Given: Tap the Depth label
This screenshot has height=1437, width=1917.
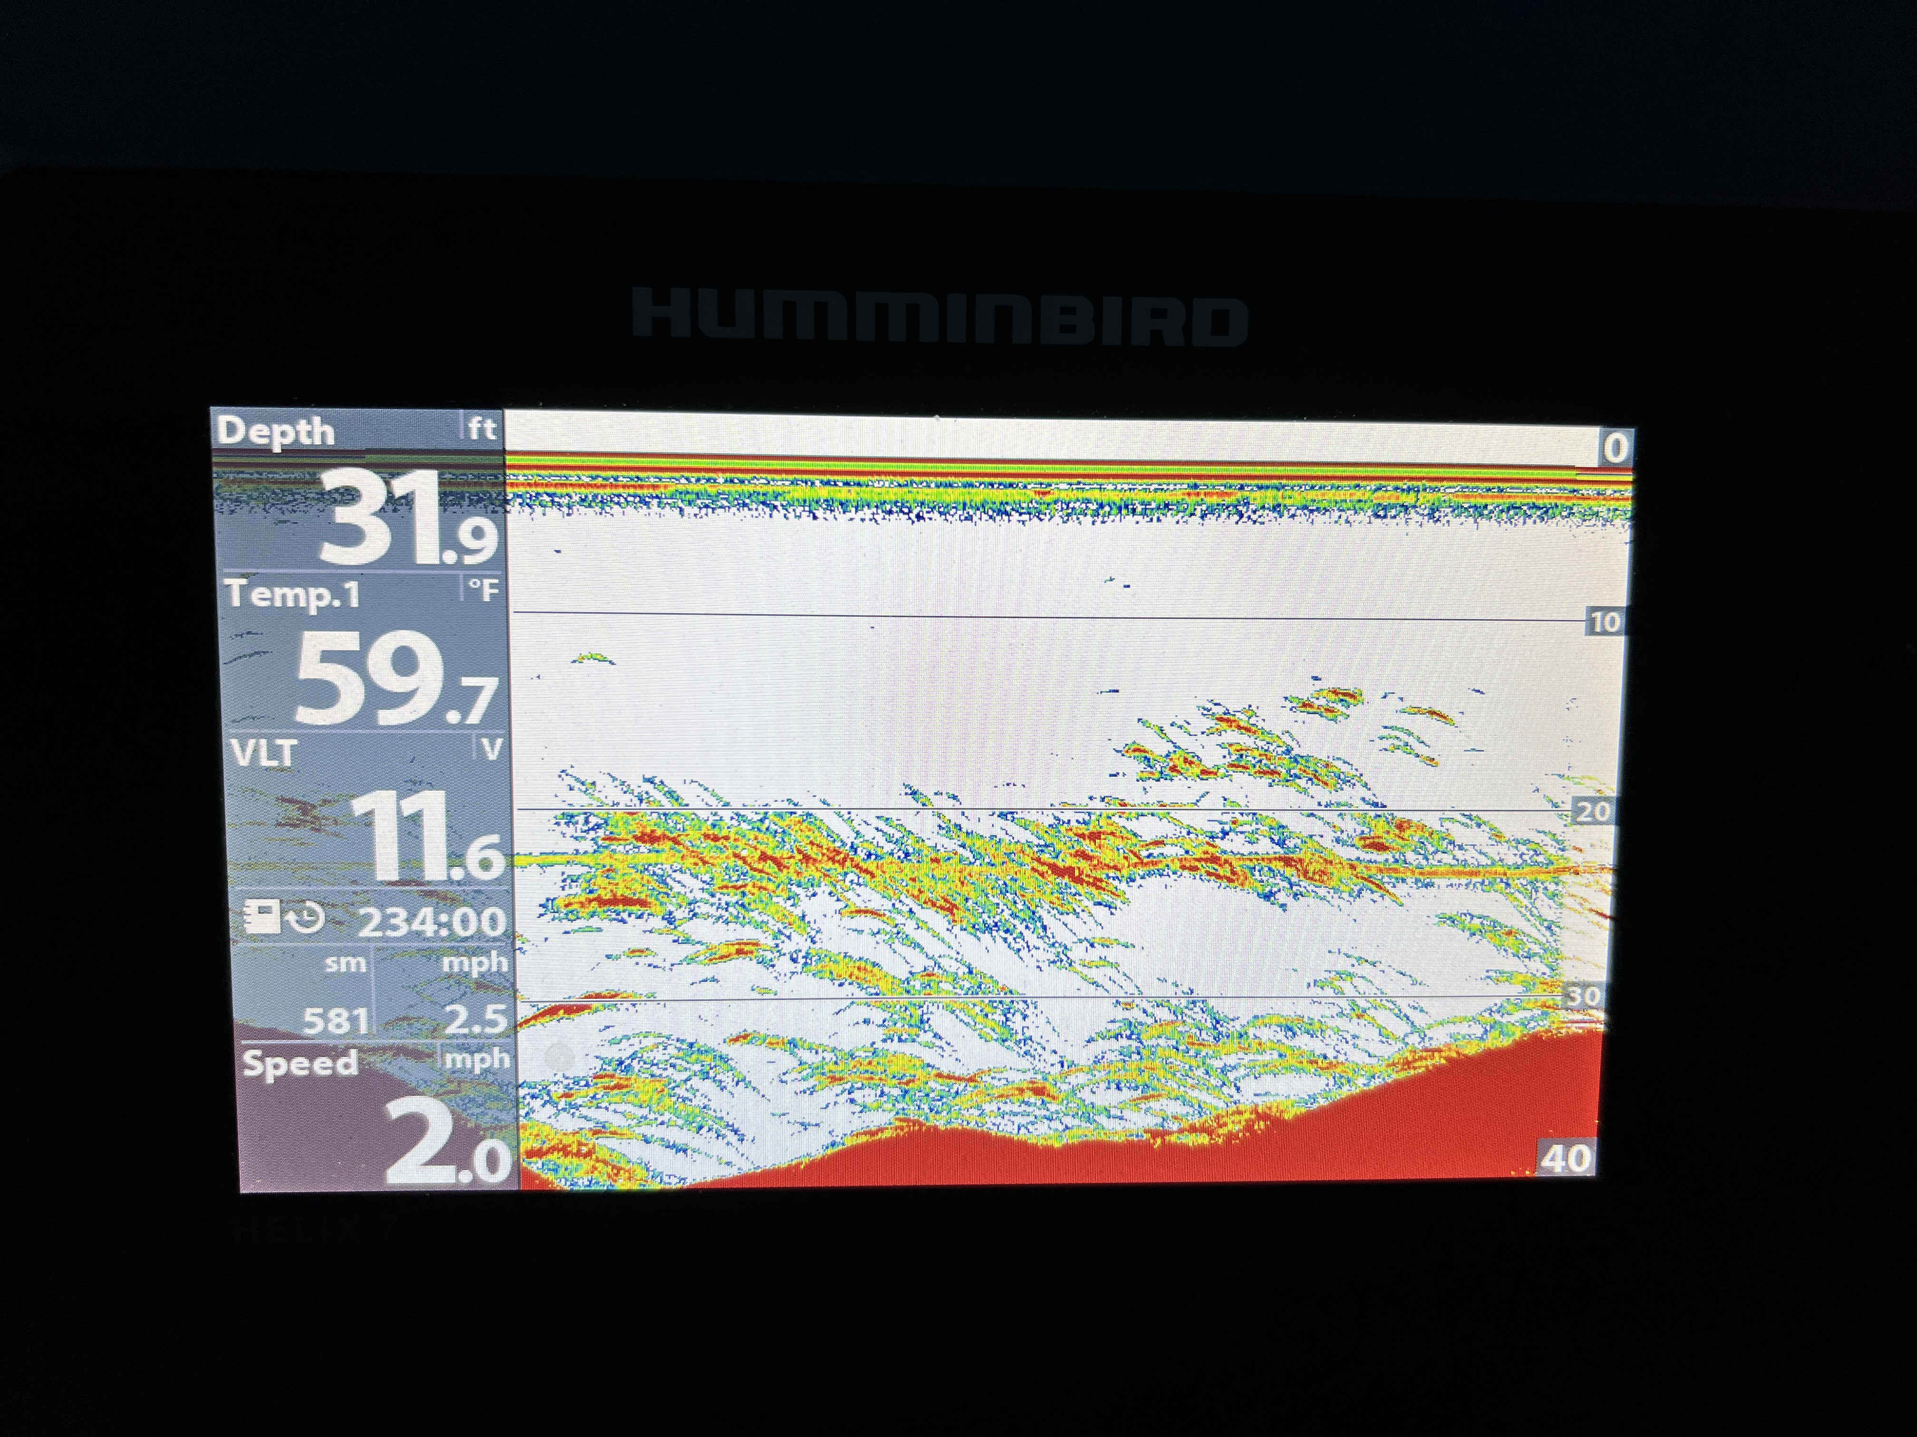Looking at the screenshot, I should point(276,431).
